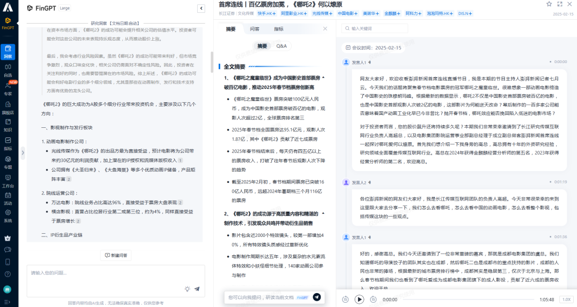Open citation 1 after 流媒体版权收入
The height and width of the screenshot is (307, 577).
pyautogui.click(x=181, y=160)
